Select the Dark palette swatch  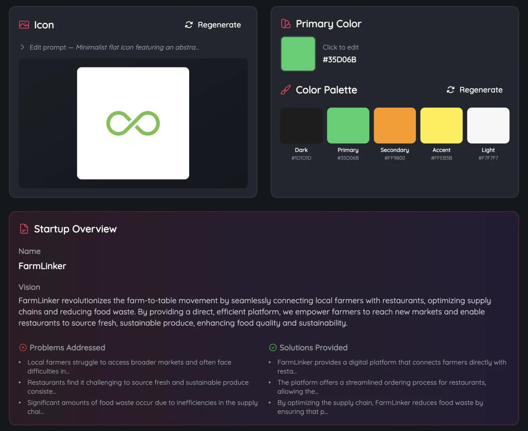pyautogui.click(x=301, y=125)
